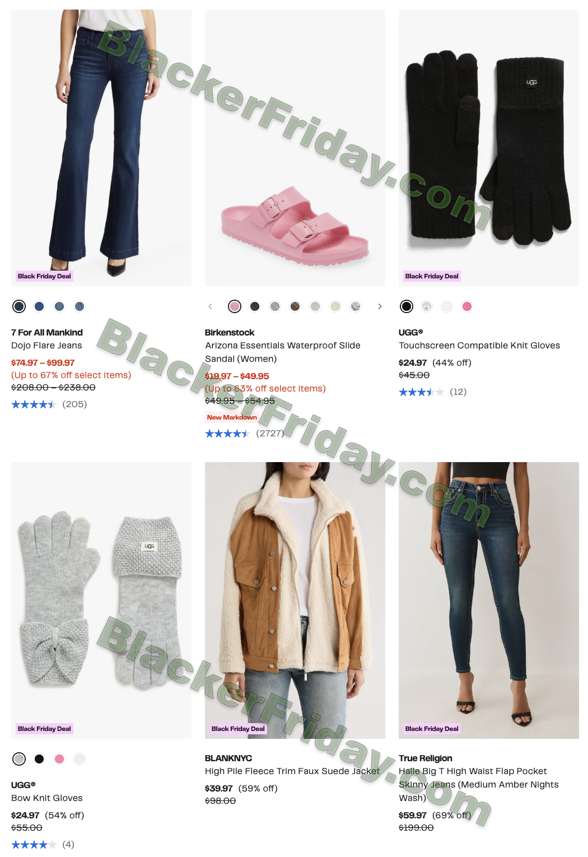588x857 pixels.
Task: Open High Pile Fleece Trim Faux Suede Jacket link
Action: point(292,771)
